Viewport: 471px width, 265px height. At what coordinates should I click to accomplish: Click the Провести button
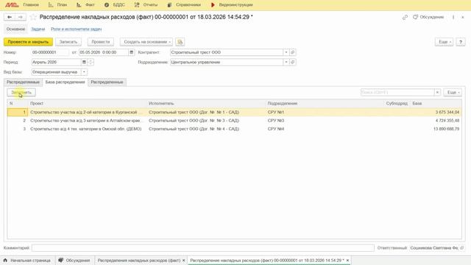(x=101, y=42)
